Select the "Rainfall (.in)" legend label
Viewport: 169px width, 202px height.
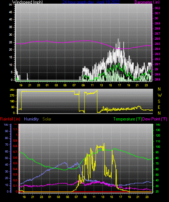click(x=10, y=119)
